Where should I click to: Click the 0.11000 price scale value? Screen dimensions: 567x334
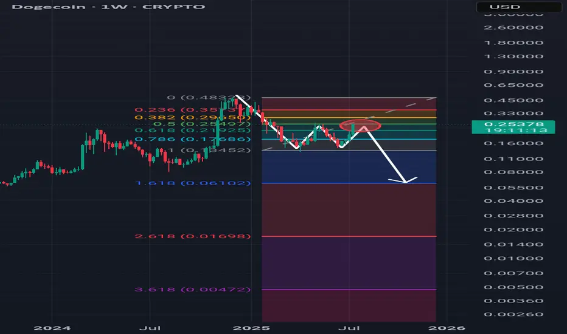pyautogui.click(x=513, y=159)
